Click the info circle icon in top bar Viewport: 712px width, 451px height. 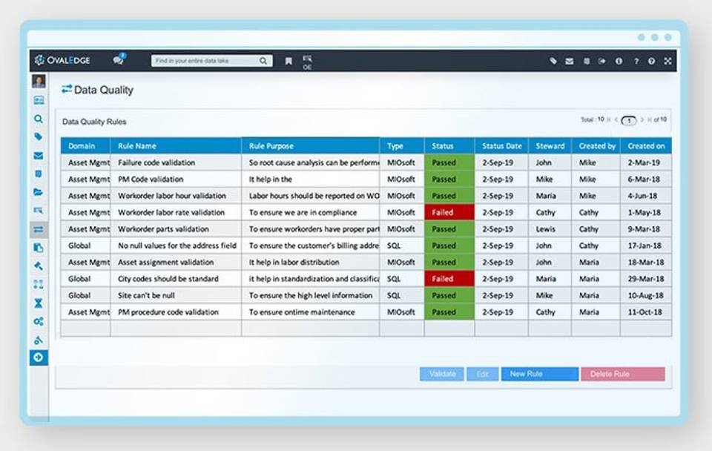619,62
